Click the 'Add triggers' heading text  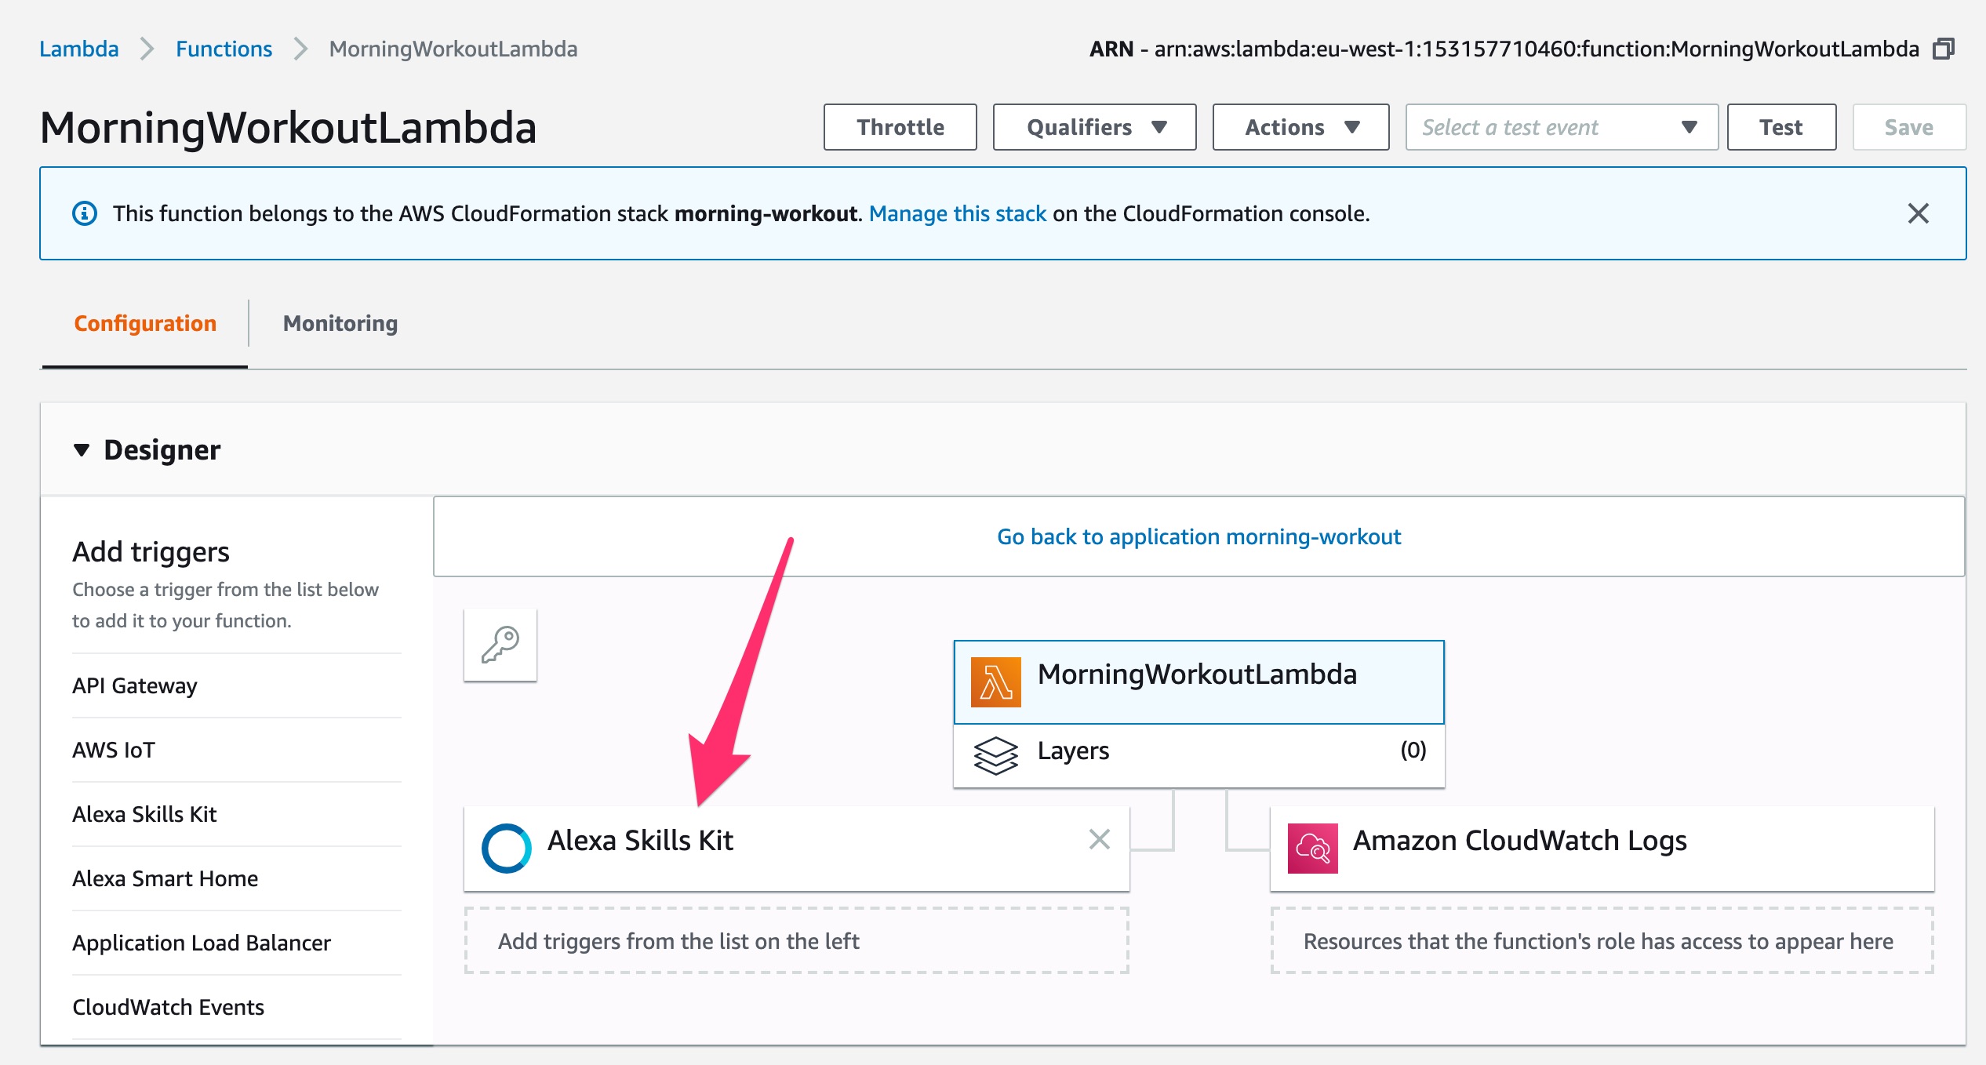tap(151, 552)
